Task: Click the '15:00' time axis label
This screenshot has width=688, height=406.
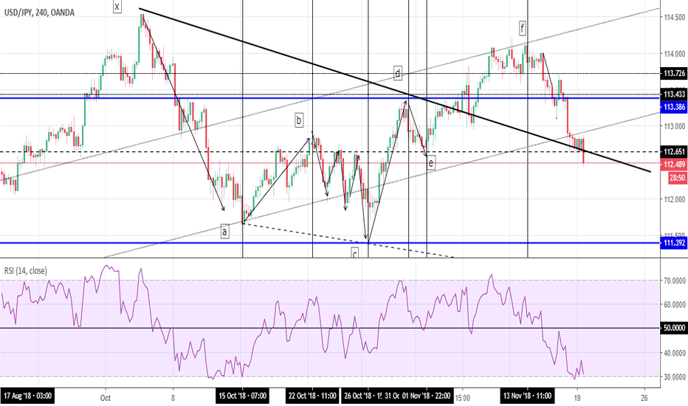Action: pyautogui.click(x=462, y=398)
